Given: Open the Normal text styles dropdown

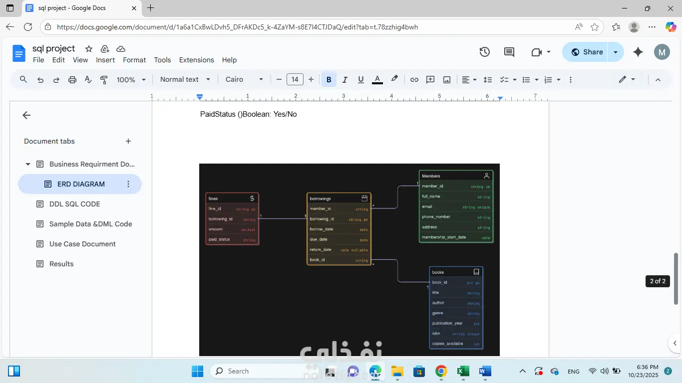Looking at the screenshot, I should click(185, 80).
